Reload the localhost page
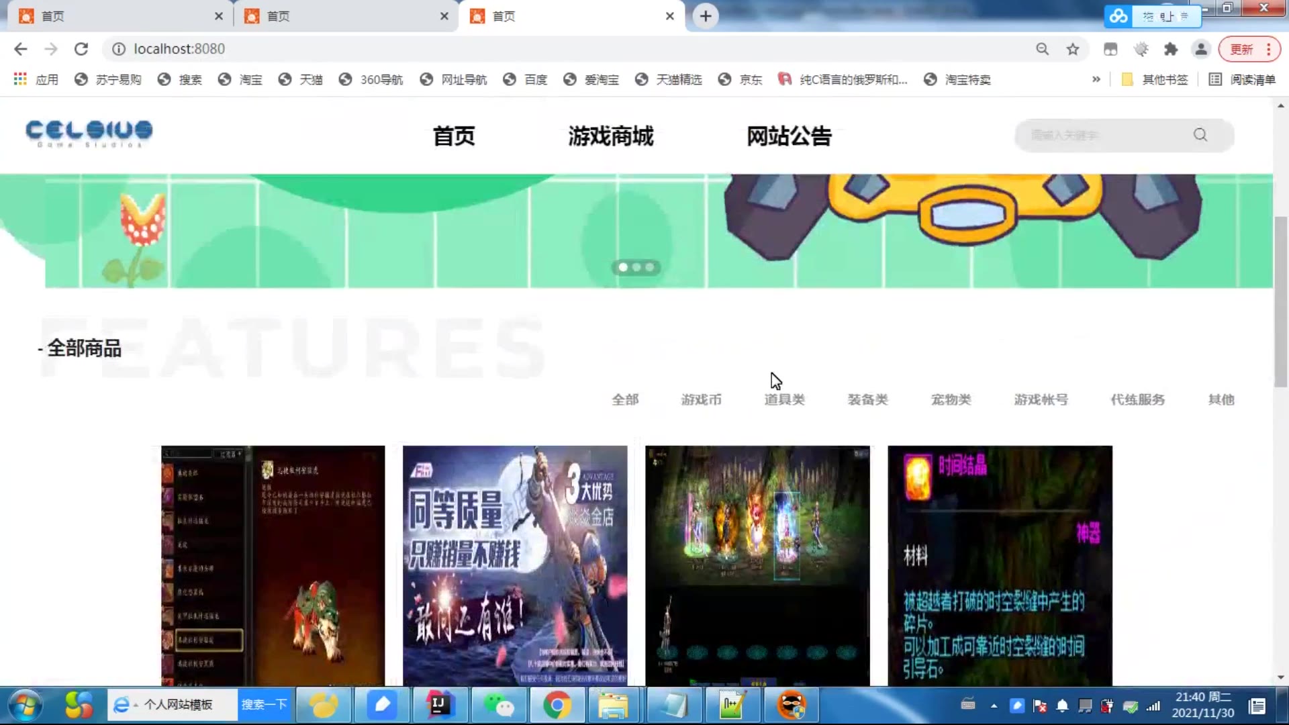Viewport: 1289px width, 725px height. (x=81, y=49)
